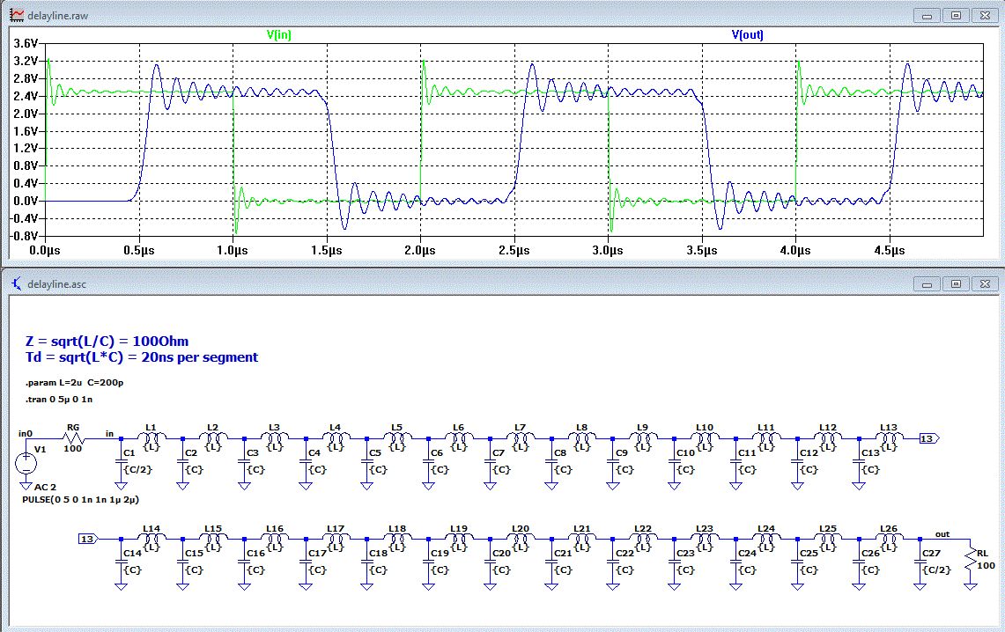1005x632 pixels.
Task: Close the delayline.raw waveform window
Action: (984, 16)
